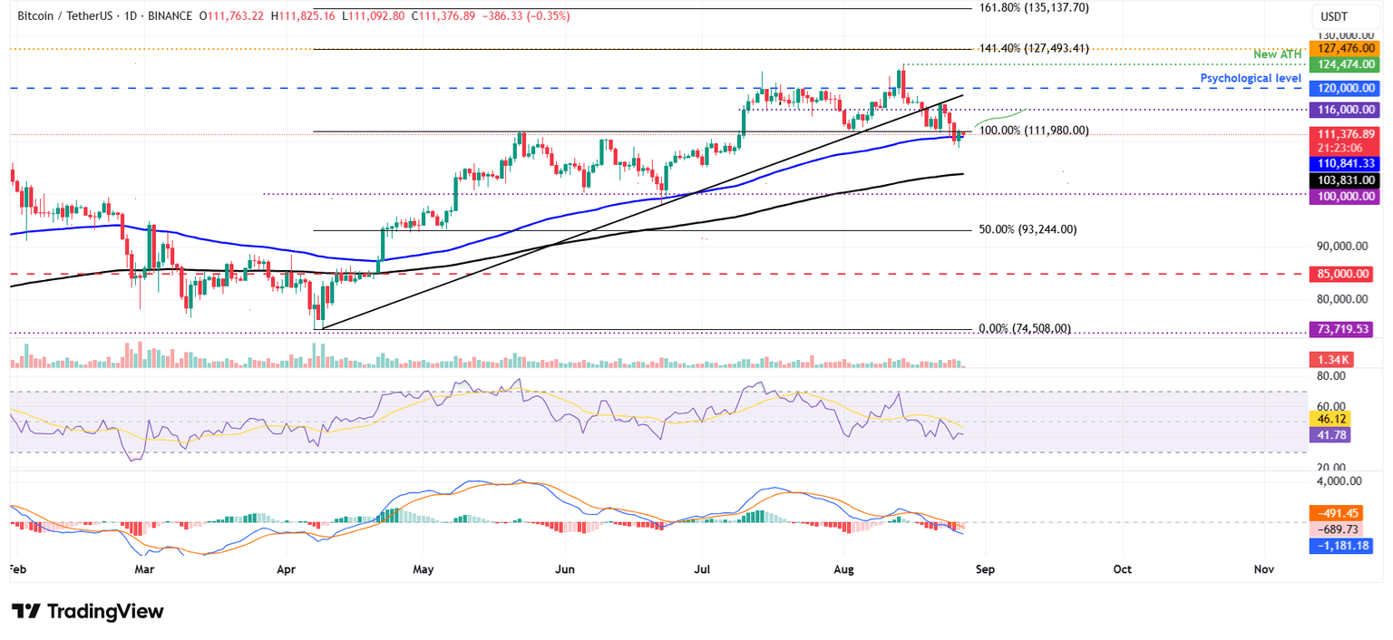The width and height of the screenshot is (1393, 640).
Task: Select the red 111,376.89 current price label
Action: coord(1342,134)
